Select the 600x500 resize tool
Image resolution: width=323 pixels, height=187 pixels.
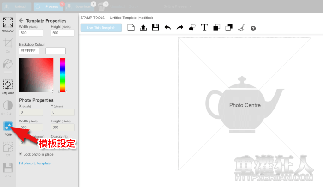pyautogui.click(x=8, y=23)
